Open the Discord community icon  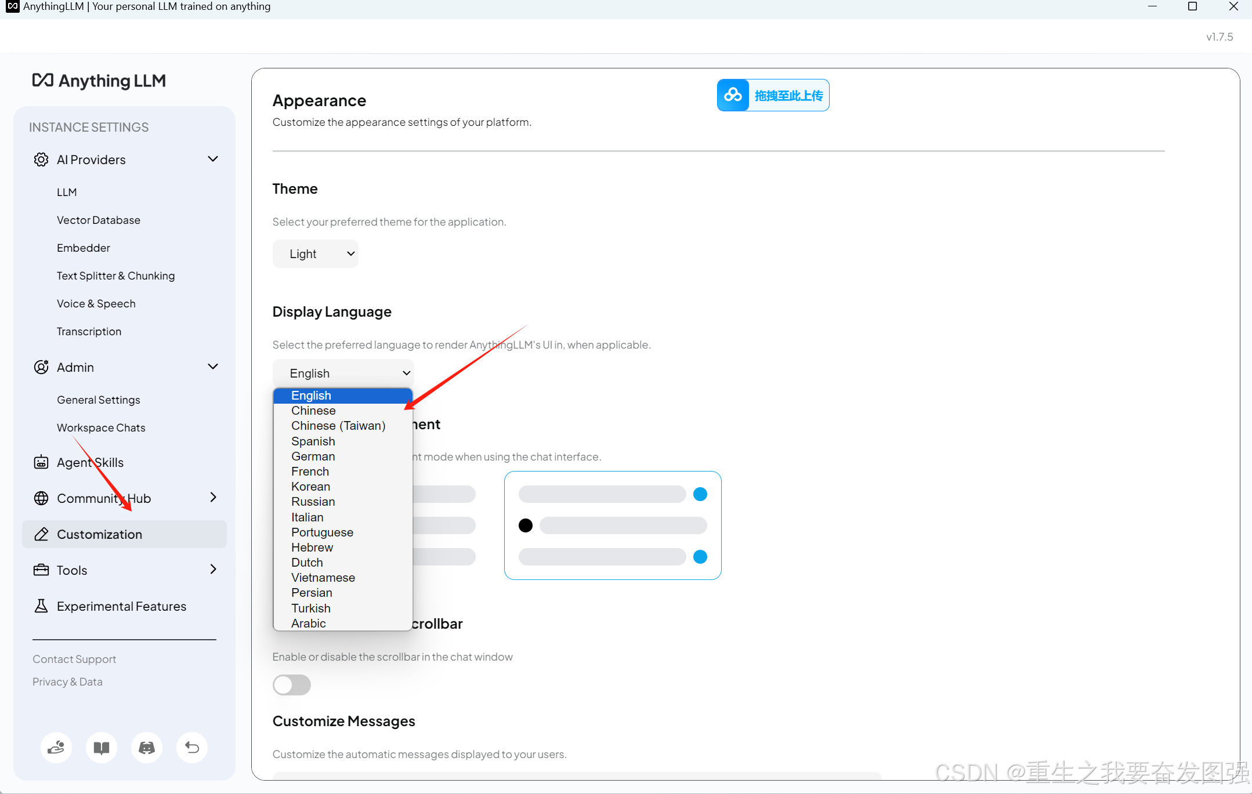[x=147, y=748]
